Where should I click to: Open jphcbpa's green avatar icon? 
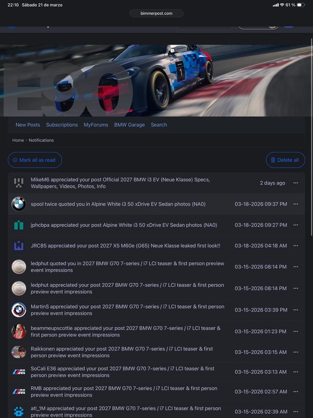coord(19,225)
